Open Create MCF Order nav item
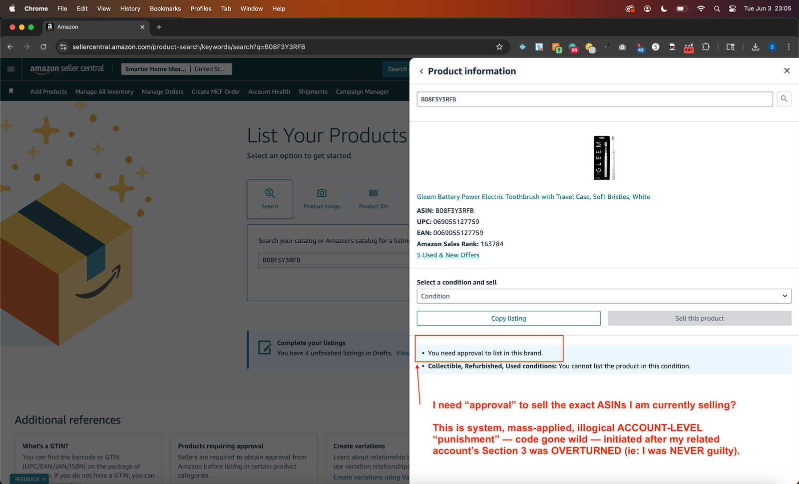This screenshot has height=484, width=799. coord(216,92)
